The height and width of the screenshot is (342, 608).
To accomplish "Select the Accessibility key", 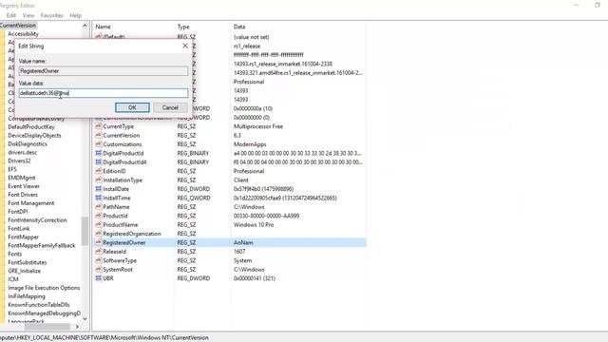I will tap(23, 34).
